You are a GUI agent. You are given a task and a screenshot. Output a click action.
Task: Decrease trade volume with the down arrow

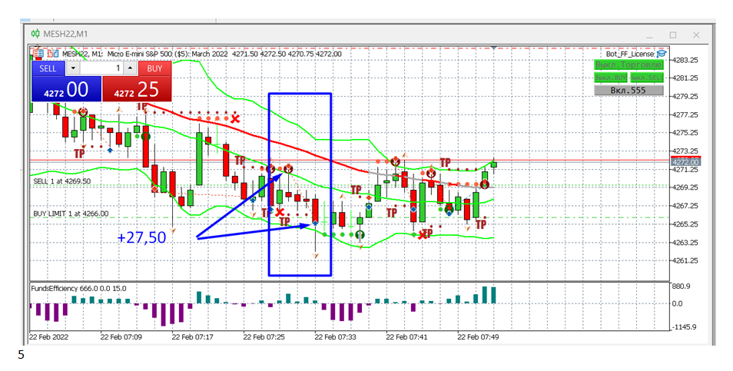(72, 68)
